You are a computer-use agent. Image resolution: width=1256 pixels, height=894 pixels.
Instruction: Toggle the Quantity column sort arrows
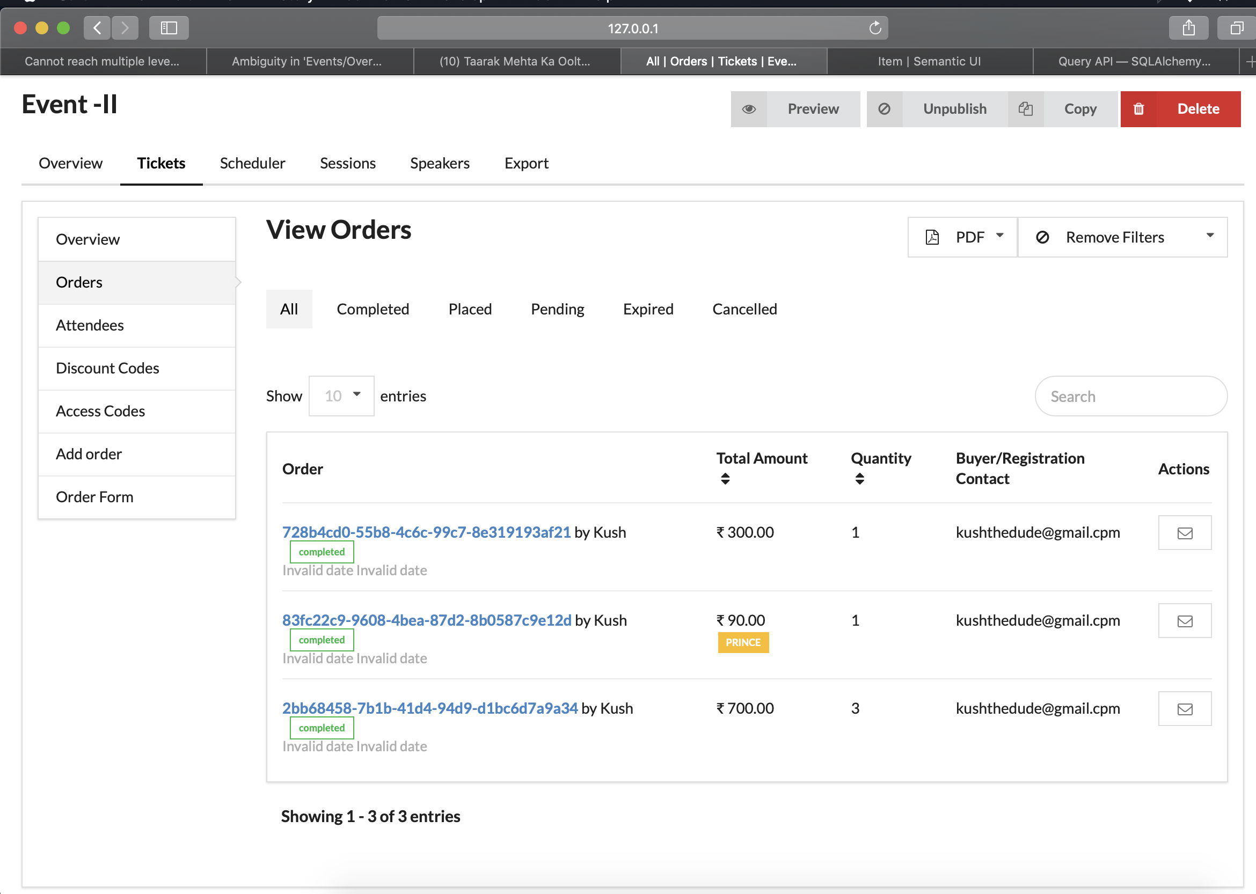coord(859,479)
